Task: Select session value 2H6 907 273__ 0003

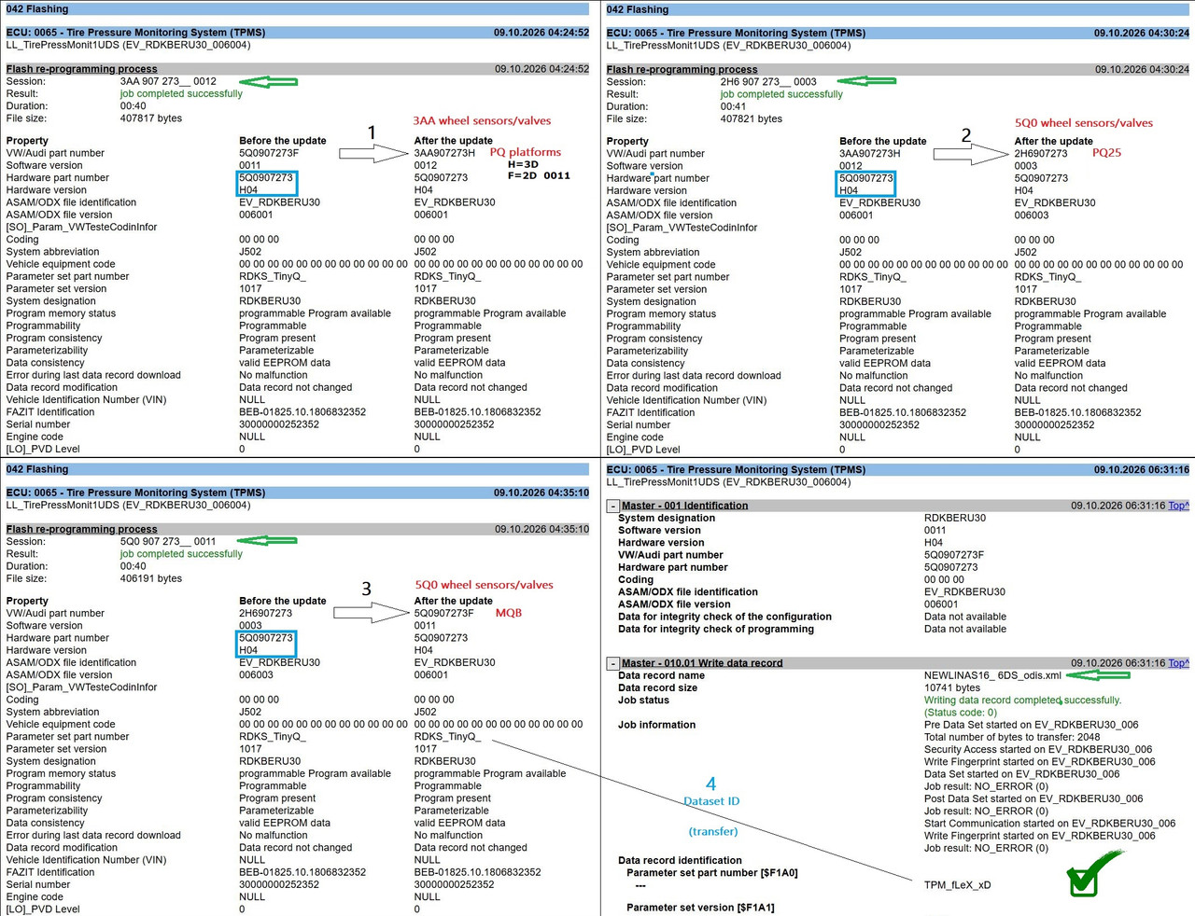Action: click(x=768, y=82)
